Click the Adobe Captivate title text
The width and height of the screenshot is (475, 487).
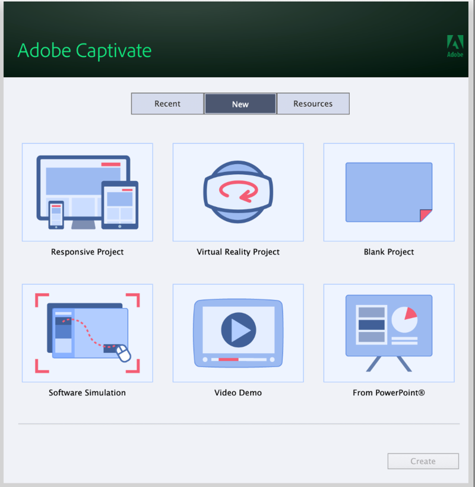click(x=84, y=51)
